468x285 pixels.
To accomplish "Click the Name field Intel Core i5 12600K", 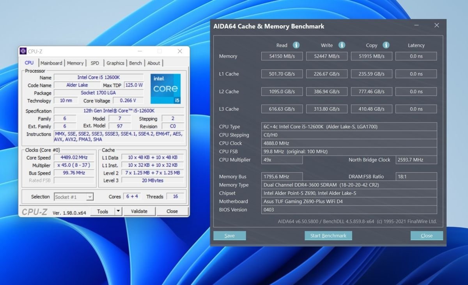I will coord(99,78).
